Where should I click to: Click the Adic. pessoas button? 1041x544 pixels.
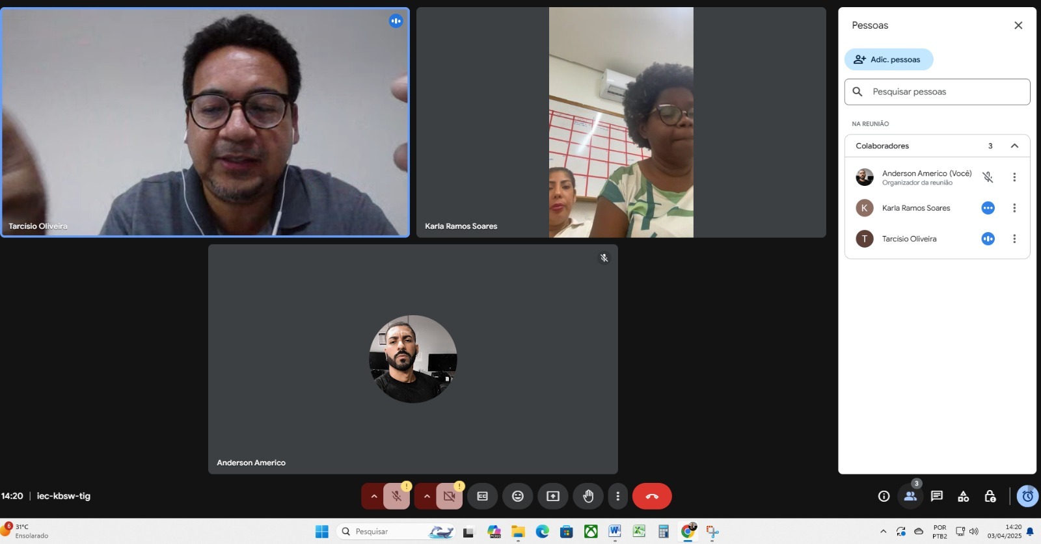click(889, 60)
